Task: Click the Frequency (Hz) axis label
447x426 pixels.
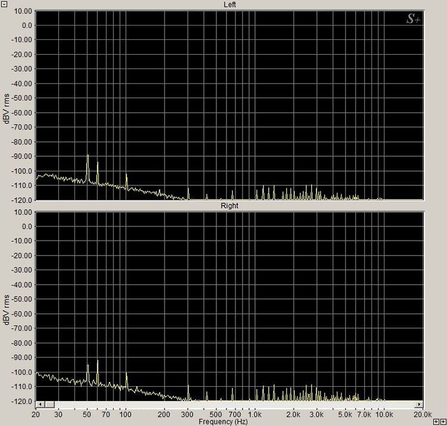Action: 223,421
